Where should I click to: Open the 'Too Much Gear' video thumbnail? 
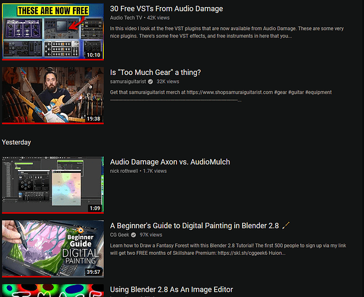point(53,96)
